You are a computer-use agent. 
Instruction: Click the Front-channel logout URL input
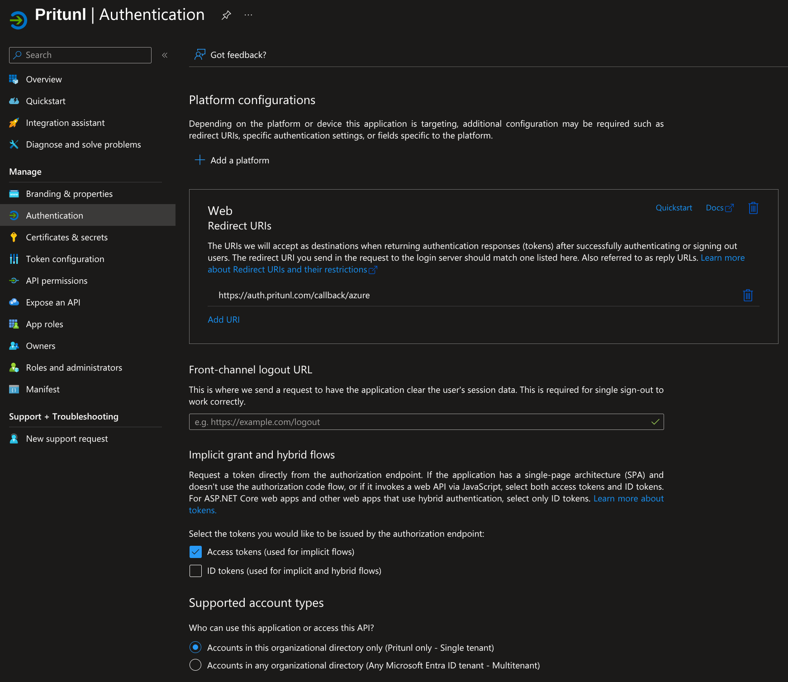(426, 422)
